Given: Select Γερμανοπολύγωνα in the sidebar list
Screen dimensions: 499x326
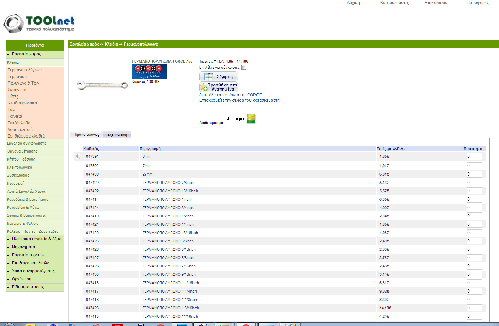Looking at the screenshot, I should (25, 70).
